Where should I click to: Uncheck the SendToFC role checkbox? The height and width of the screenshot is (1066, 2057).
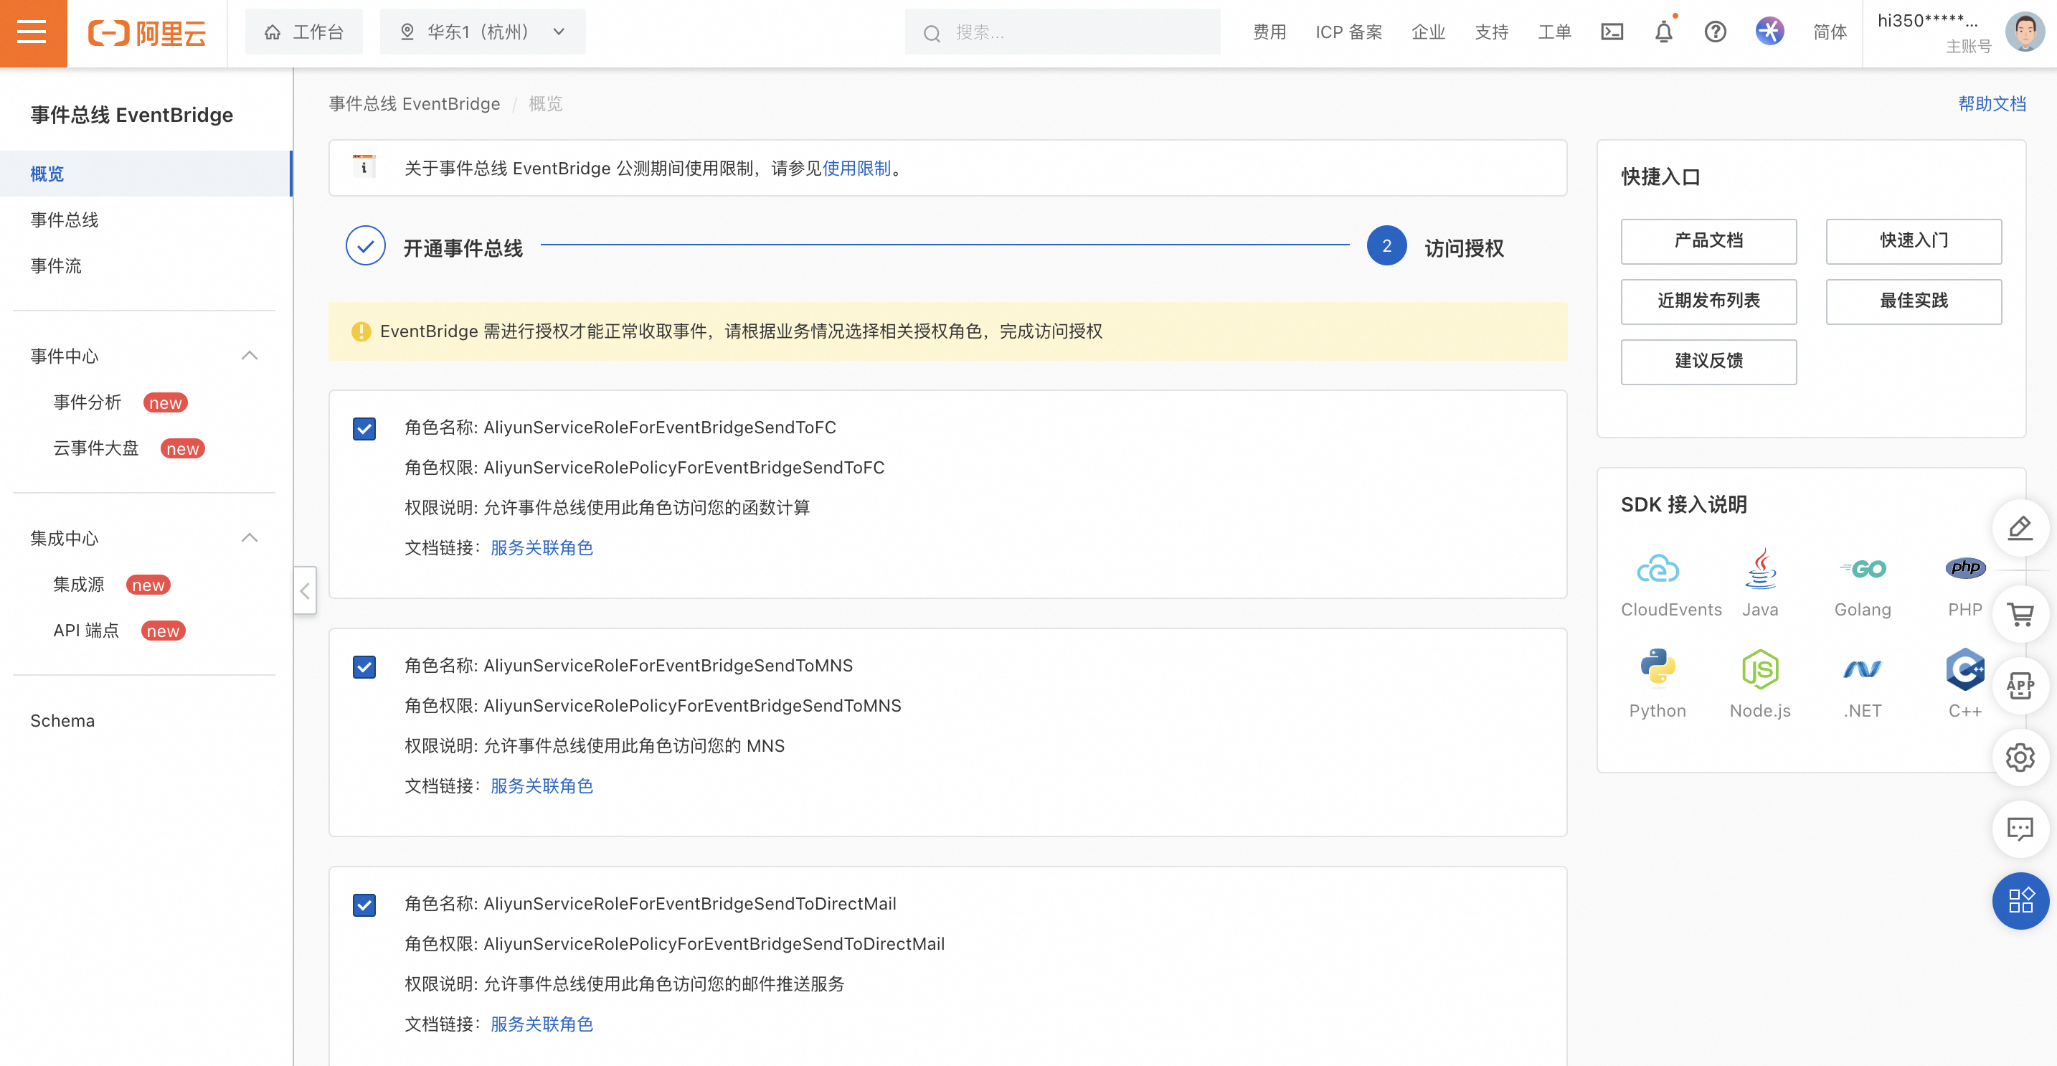[364, 429]
